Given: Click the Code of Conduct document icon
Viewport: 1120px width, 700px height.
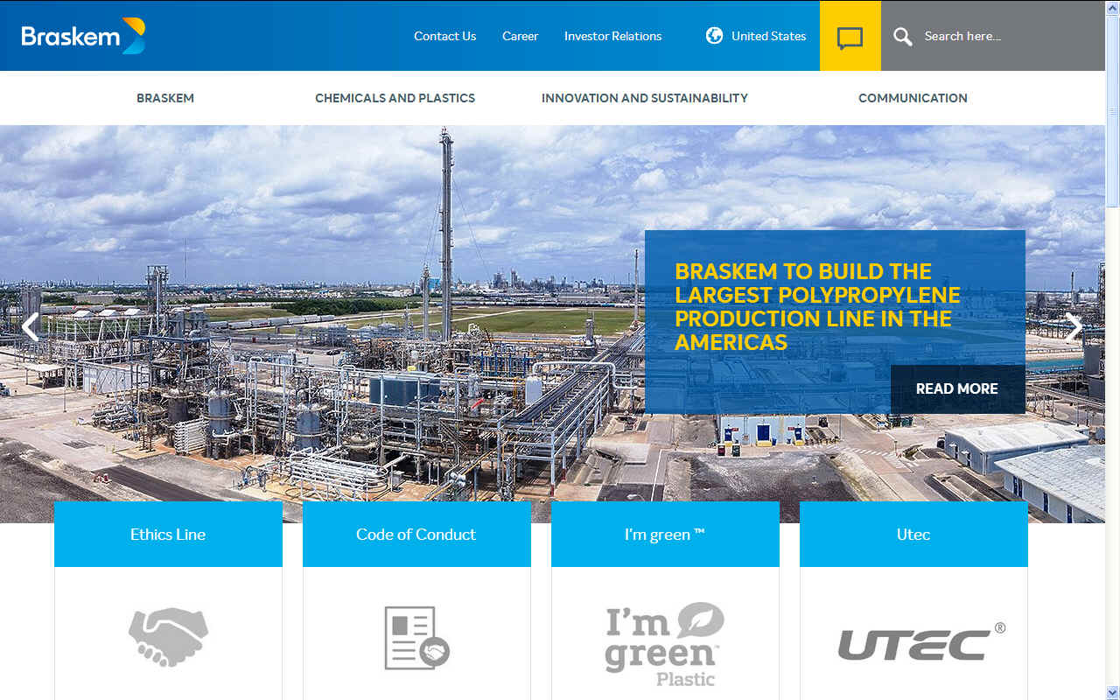Looking at the screenshot, I should pyautogui.click(x=416, y=638).
